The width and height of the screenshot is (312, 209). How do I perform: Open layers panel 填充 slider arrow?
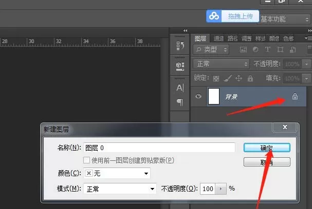pyautogui.click(x=307, y=78)
